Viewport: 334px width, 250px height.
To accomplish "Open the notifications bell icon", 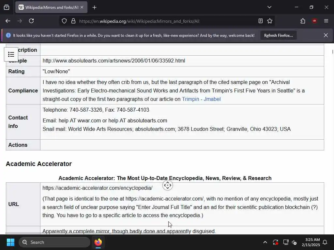I will pos(325,242).
